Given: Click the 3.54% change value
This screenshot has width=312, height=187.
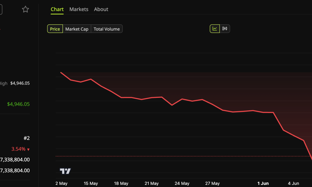Looking at the screenshot, I should (x=18, y=149).
